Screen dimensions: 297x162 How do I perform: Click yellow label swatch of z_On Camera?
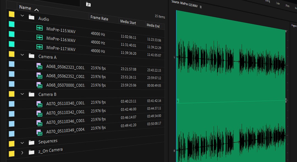12,154
